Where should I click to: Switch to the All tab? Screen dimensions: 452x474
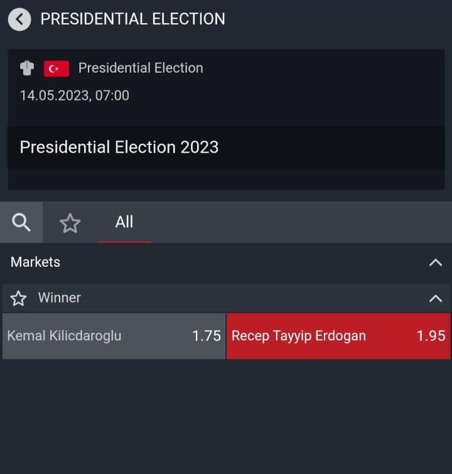[x=124, y=222]
